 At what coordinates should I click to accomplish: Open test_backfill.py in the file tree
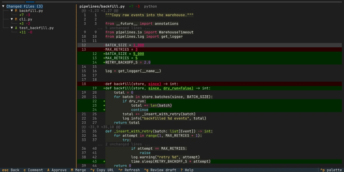coord(37,28)
